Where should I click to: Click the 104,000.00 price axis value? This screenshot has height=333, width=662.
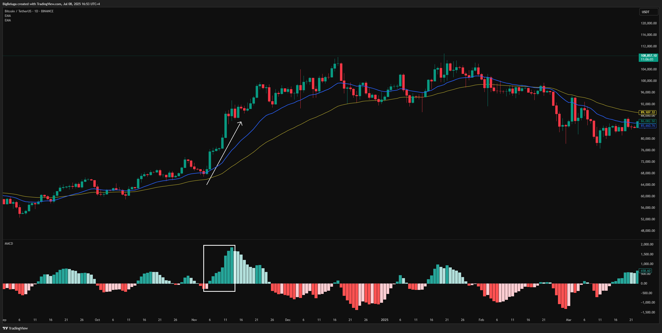pos(649,69)
